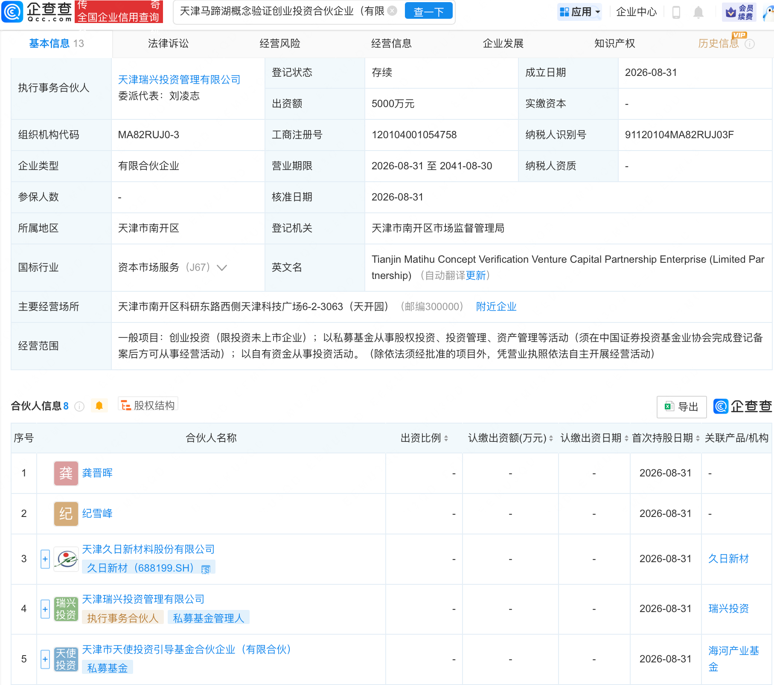
Task: Expand row for 天津市天使投资引导基金
Action: point(45,659)
